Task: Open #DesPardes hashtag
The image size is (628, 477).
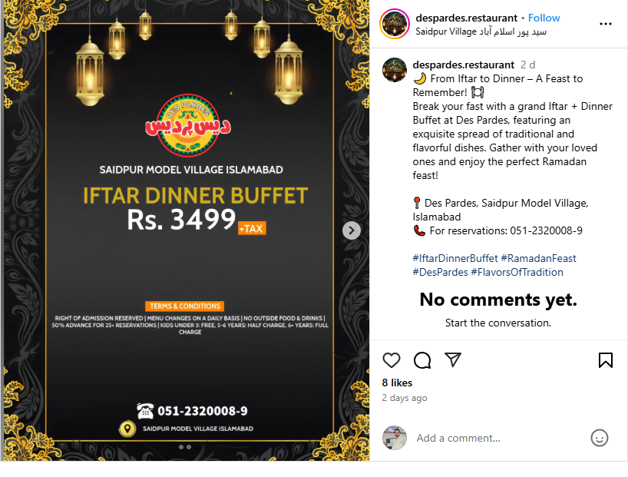Action: point(440,272)
